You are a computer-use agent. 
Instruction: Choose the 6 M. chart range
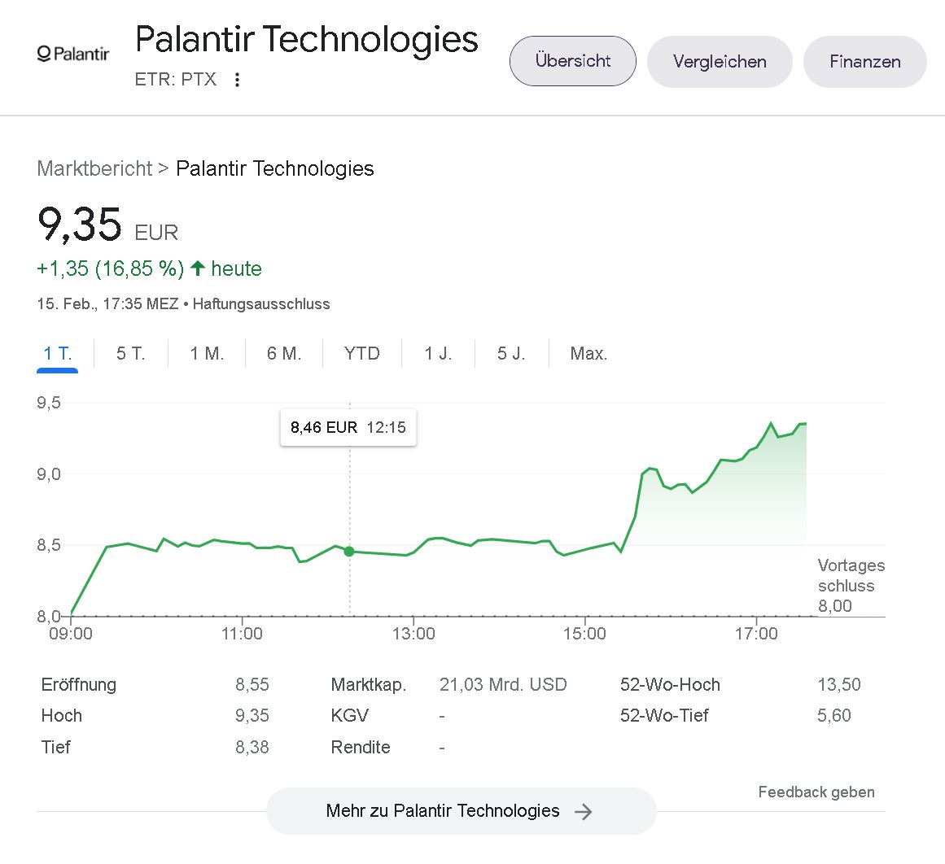[x=284, y=354]
